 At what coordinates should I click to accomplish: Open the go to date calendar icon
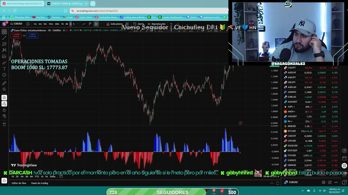pos(61,177)
